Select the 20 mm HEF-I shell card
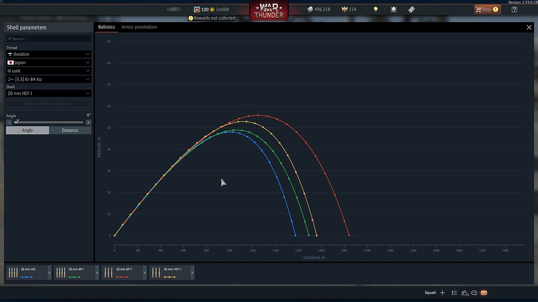This screenshot has height=302, width=538. pos(169,272)
